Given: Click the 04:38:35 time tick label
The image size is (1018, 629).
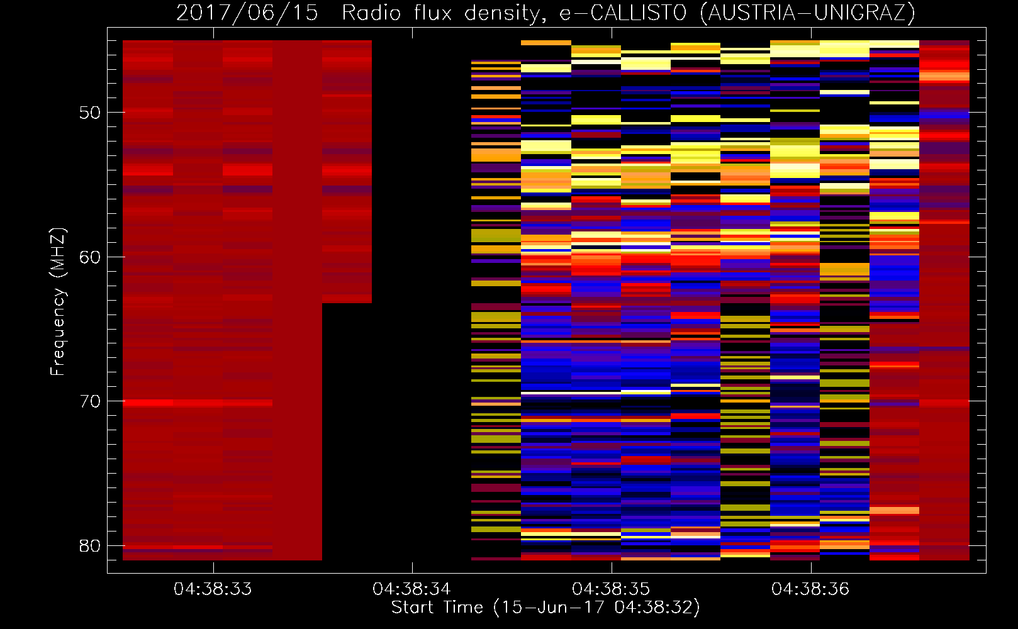Looking at the screenshot, I should tap(611, 589).
